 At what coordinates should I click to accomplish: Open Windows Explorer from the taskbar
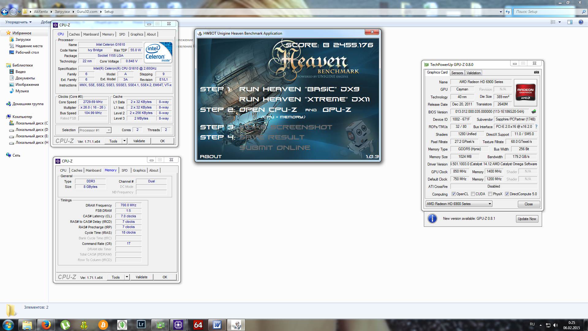pos(27,325)
